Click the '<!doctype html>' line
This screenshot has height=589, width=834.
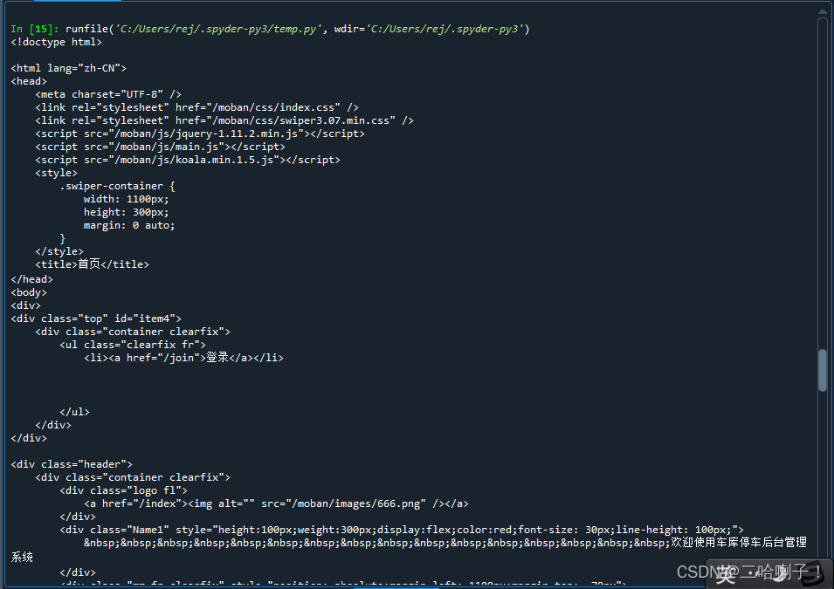click(x=57, y=42)
